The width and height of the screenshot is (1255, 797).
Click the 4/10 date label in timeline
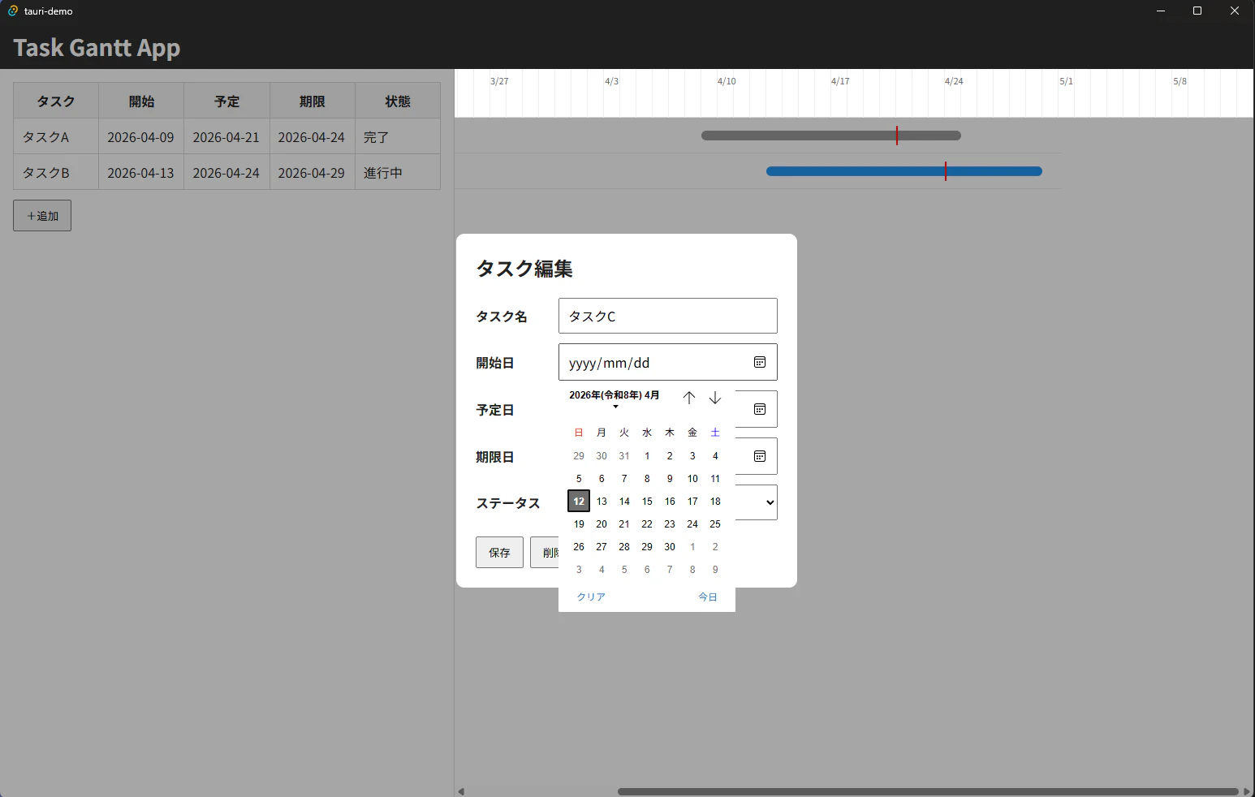pyautogui.click(x=727, y=81)
